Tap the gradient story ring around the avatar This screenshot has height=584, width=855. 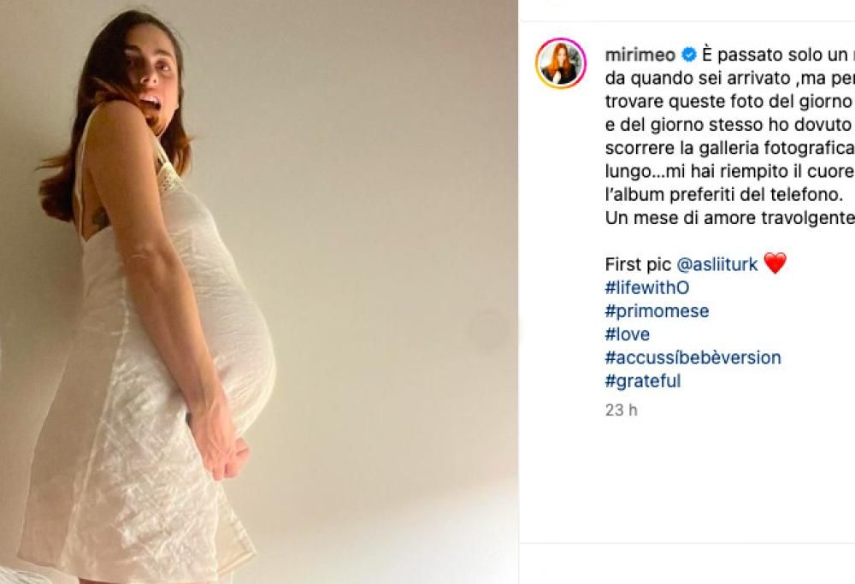pos(560,54)
